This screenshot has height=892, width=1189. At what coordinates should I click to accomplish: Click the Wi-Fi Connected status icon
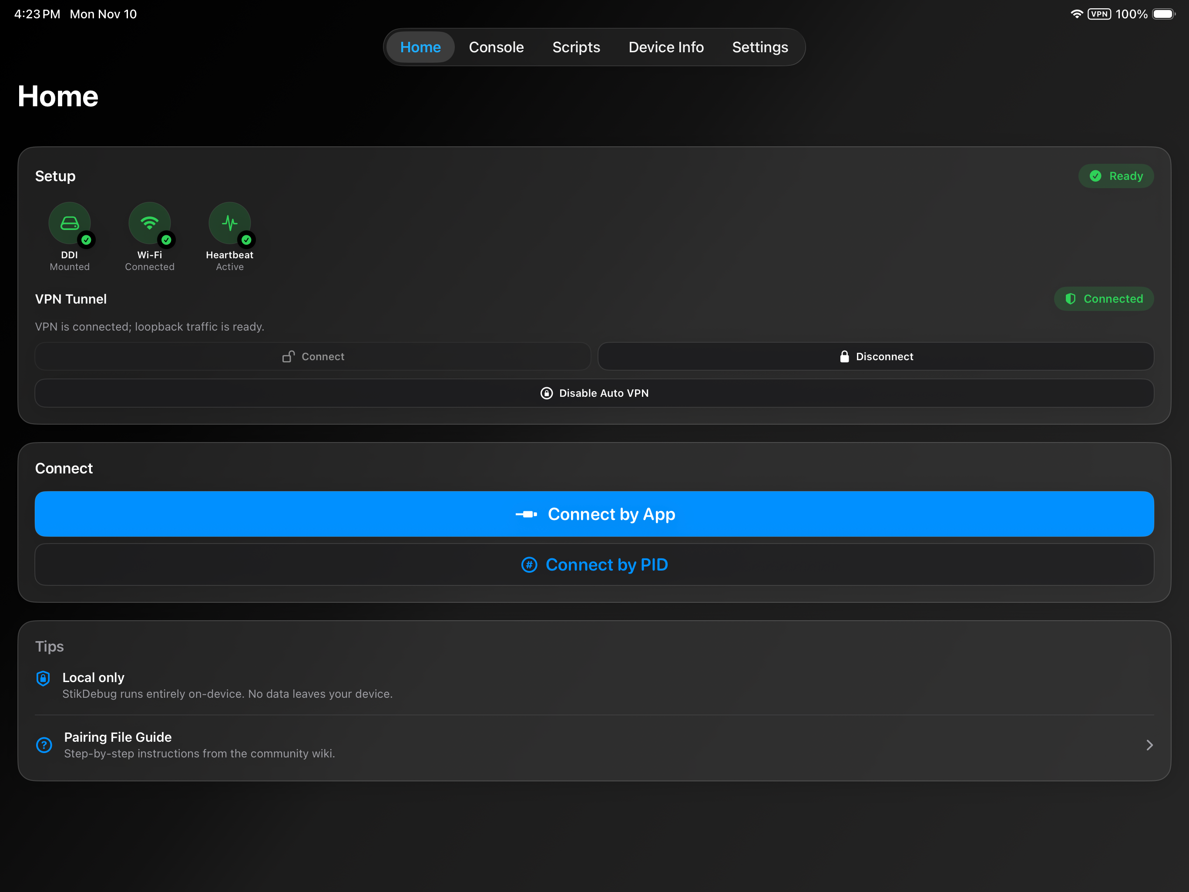[149, 223]
